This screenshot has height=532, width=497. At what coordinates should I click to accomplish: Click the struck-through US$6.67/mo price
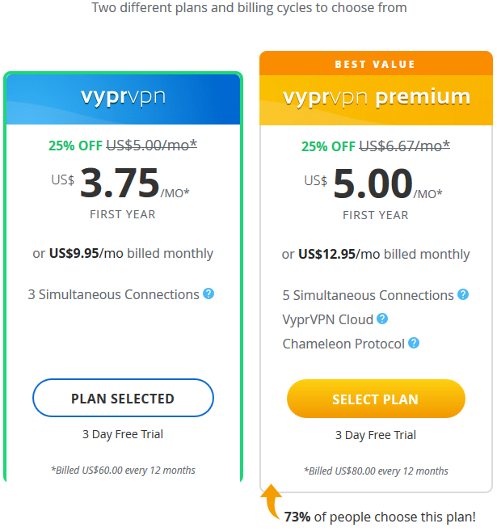coord(404,146)
